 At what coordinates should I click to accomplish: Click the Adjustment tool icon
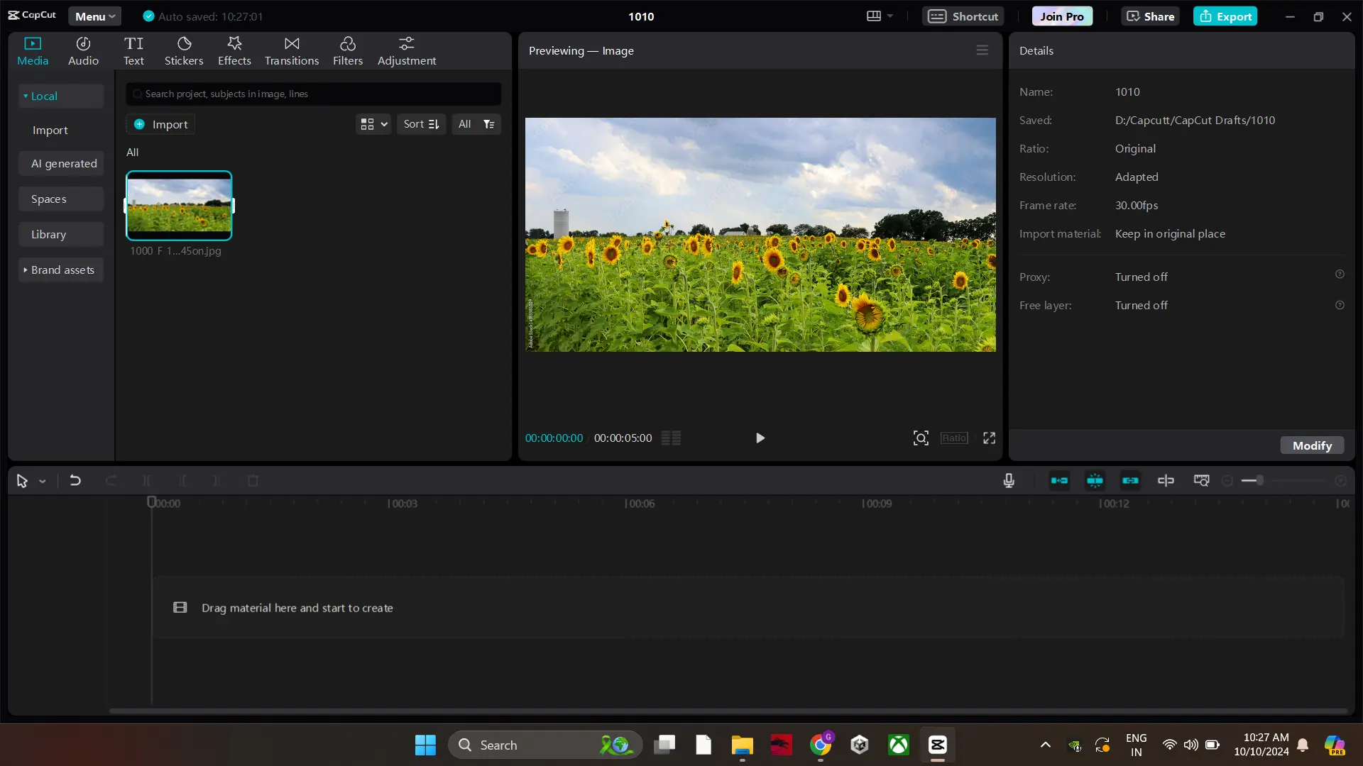[407, 50]
